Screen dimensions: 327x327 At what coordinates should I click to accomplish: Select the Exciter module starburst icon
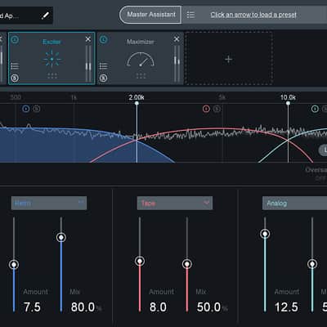click(x=52, y=59)
